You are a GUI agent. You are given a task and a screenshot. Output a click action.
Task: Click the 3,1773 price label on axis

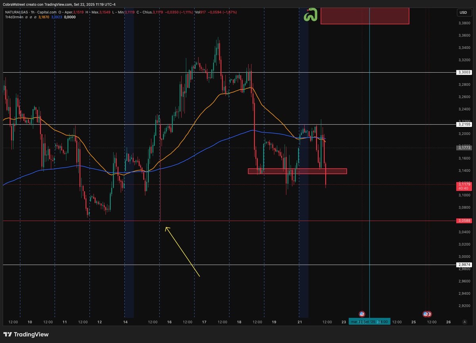click(x=464, y=147)
